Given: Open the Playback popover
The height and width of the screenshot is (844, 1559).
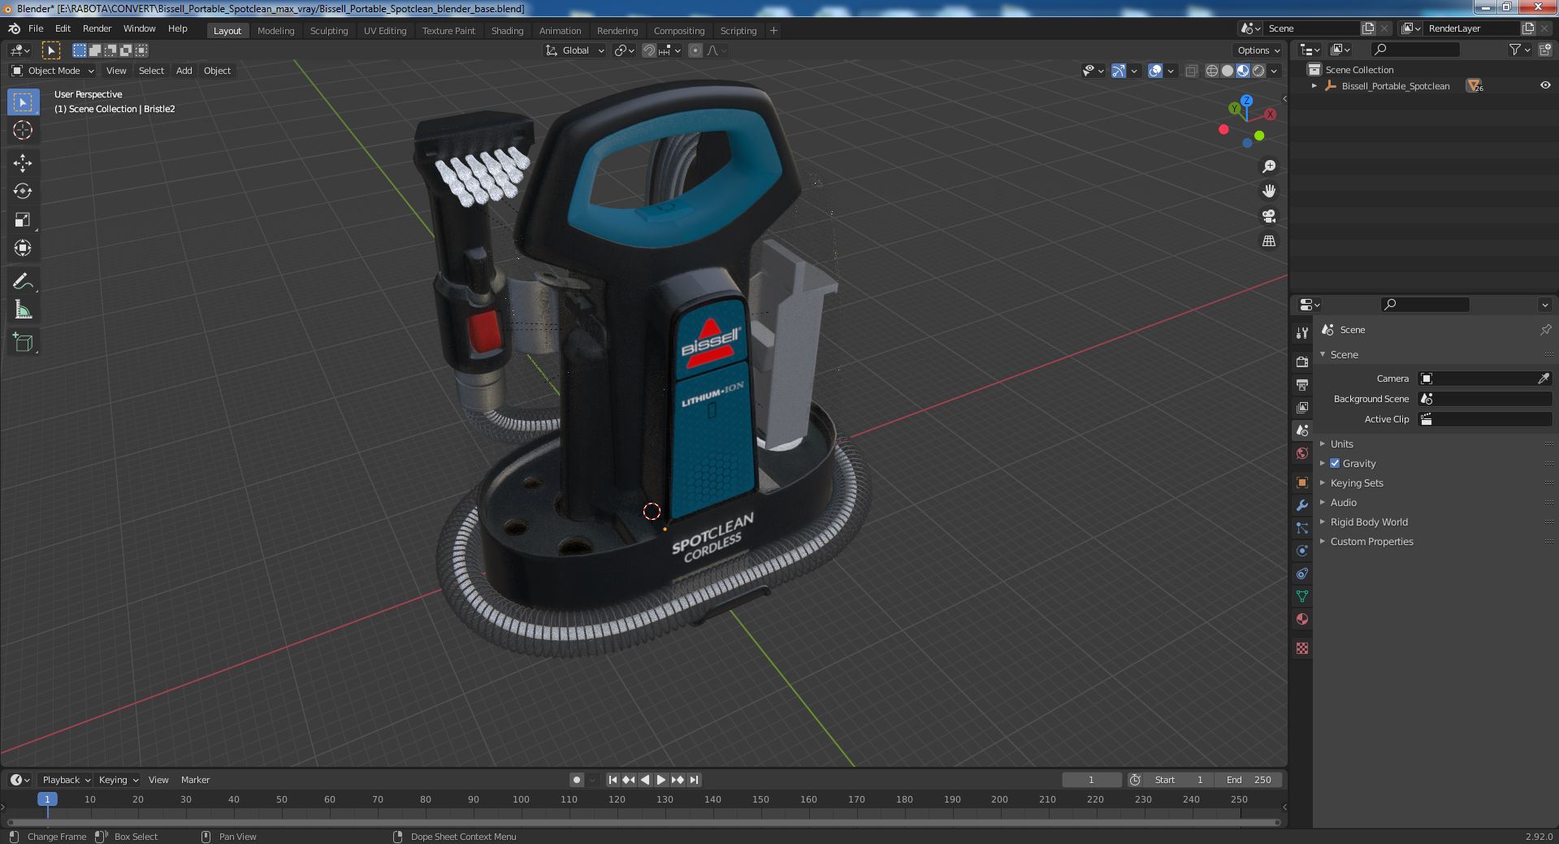Looking at the screenshot, I should tap(66, 780).
